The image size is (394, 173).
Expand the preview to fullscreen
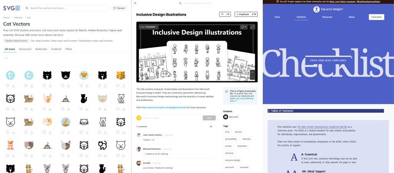point(252,27)
